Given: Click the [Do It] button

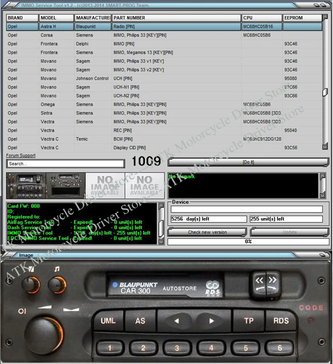Looking at the screenshot, I should pyautogui.click(x=248, y=162).
